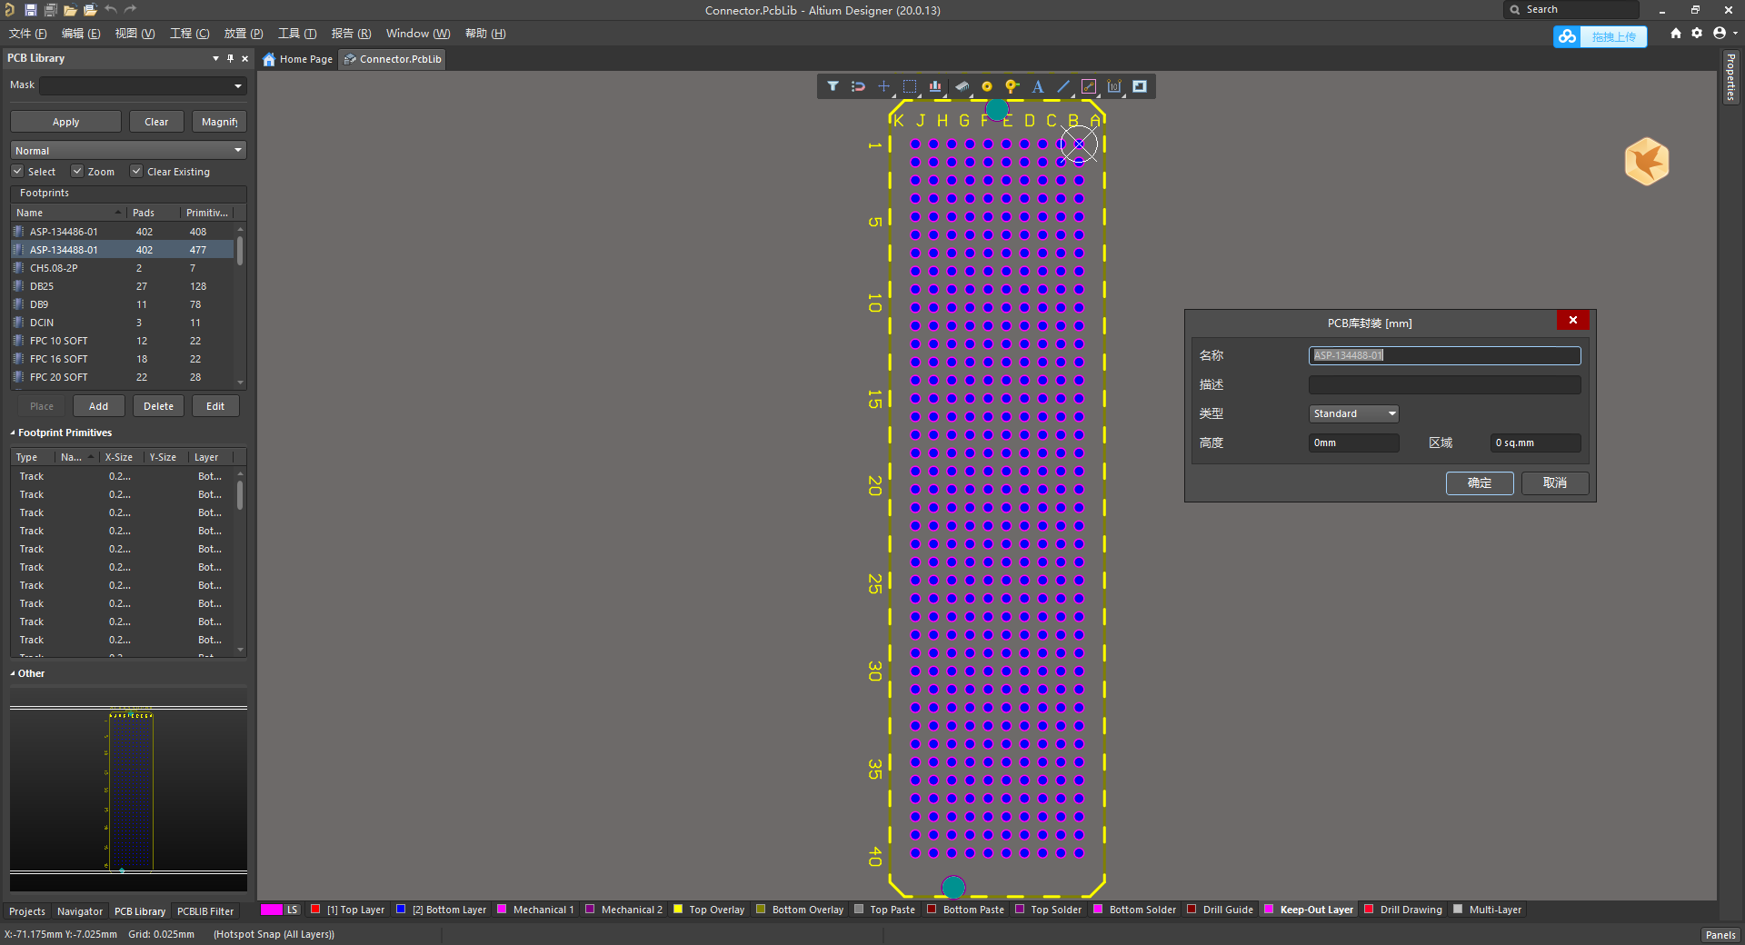Switch to the Home Page tab
This screenshot has width=1745, height=945.
[x=298, y=59]
